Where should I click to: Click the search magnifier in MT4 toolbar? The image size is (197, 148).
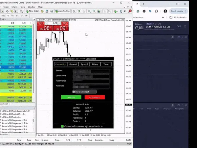point(125,11)
